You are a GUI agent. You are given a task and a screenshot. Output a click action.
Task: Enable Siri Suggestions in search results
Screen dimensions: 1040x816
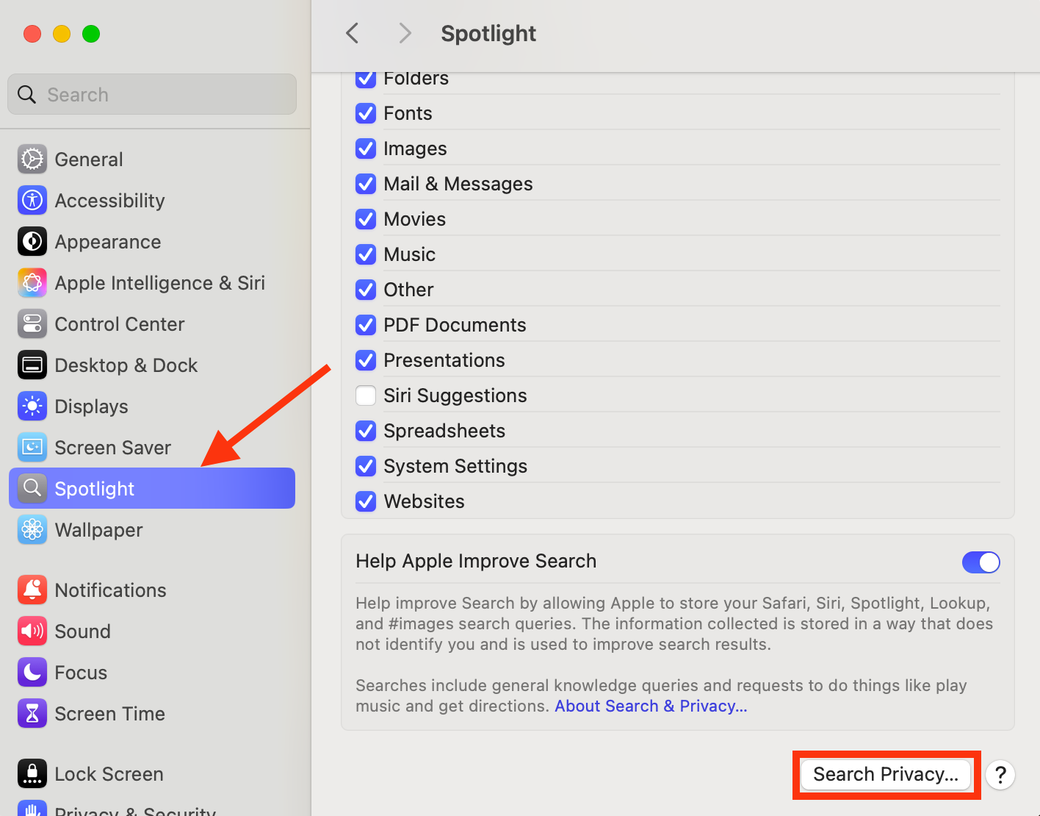pos(365,396)
